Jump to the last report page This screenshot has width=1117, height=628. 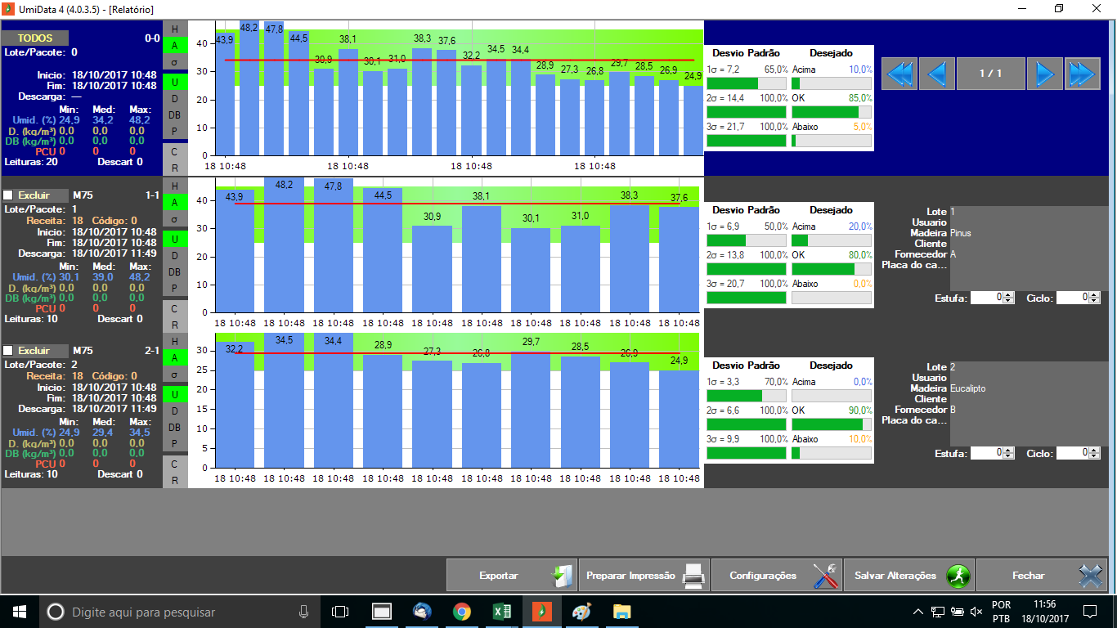(1081, 74)
